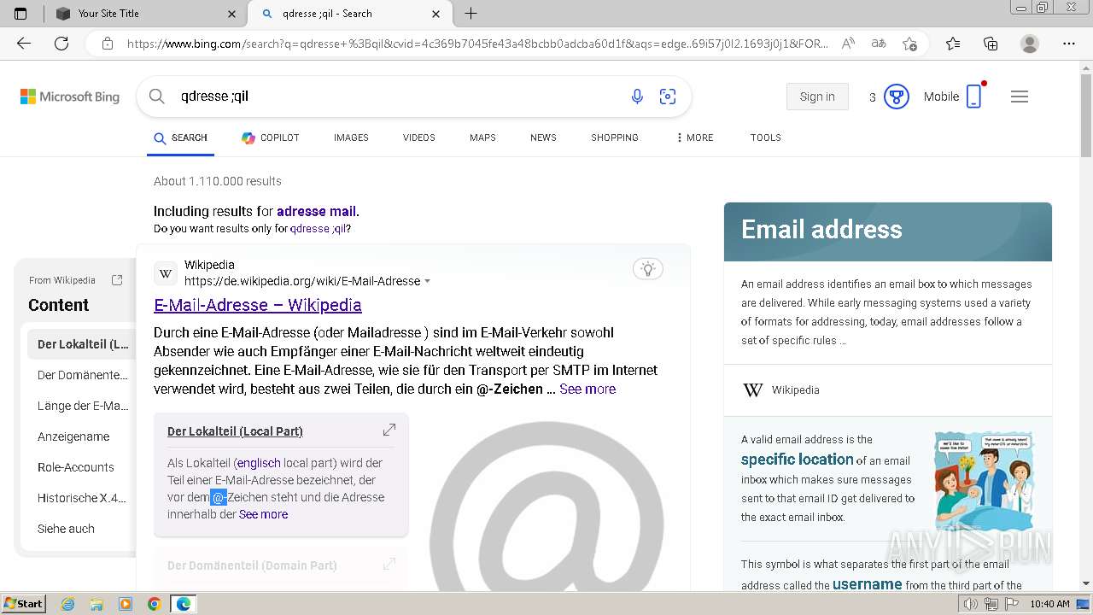Image resolution: width=1093 pixels, height=615 pixels.
Task: Switch to the IMAGES tab
Action: (x=351, y=138)
